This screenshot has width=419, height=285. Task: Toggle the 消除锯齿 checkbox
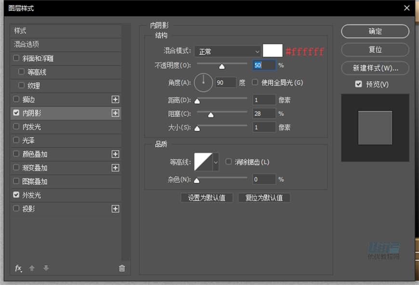(x=228, y=162)
